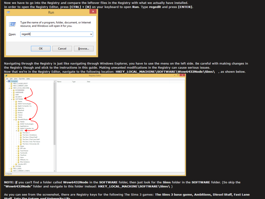Viewport: 265px width, 199px height.
Task: Collapse the SOFTWARE key arrow
Action: [x=12, y=99]
